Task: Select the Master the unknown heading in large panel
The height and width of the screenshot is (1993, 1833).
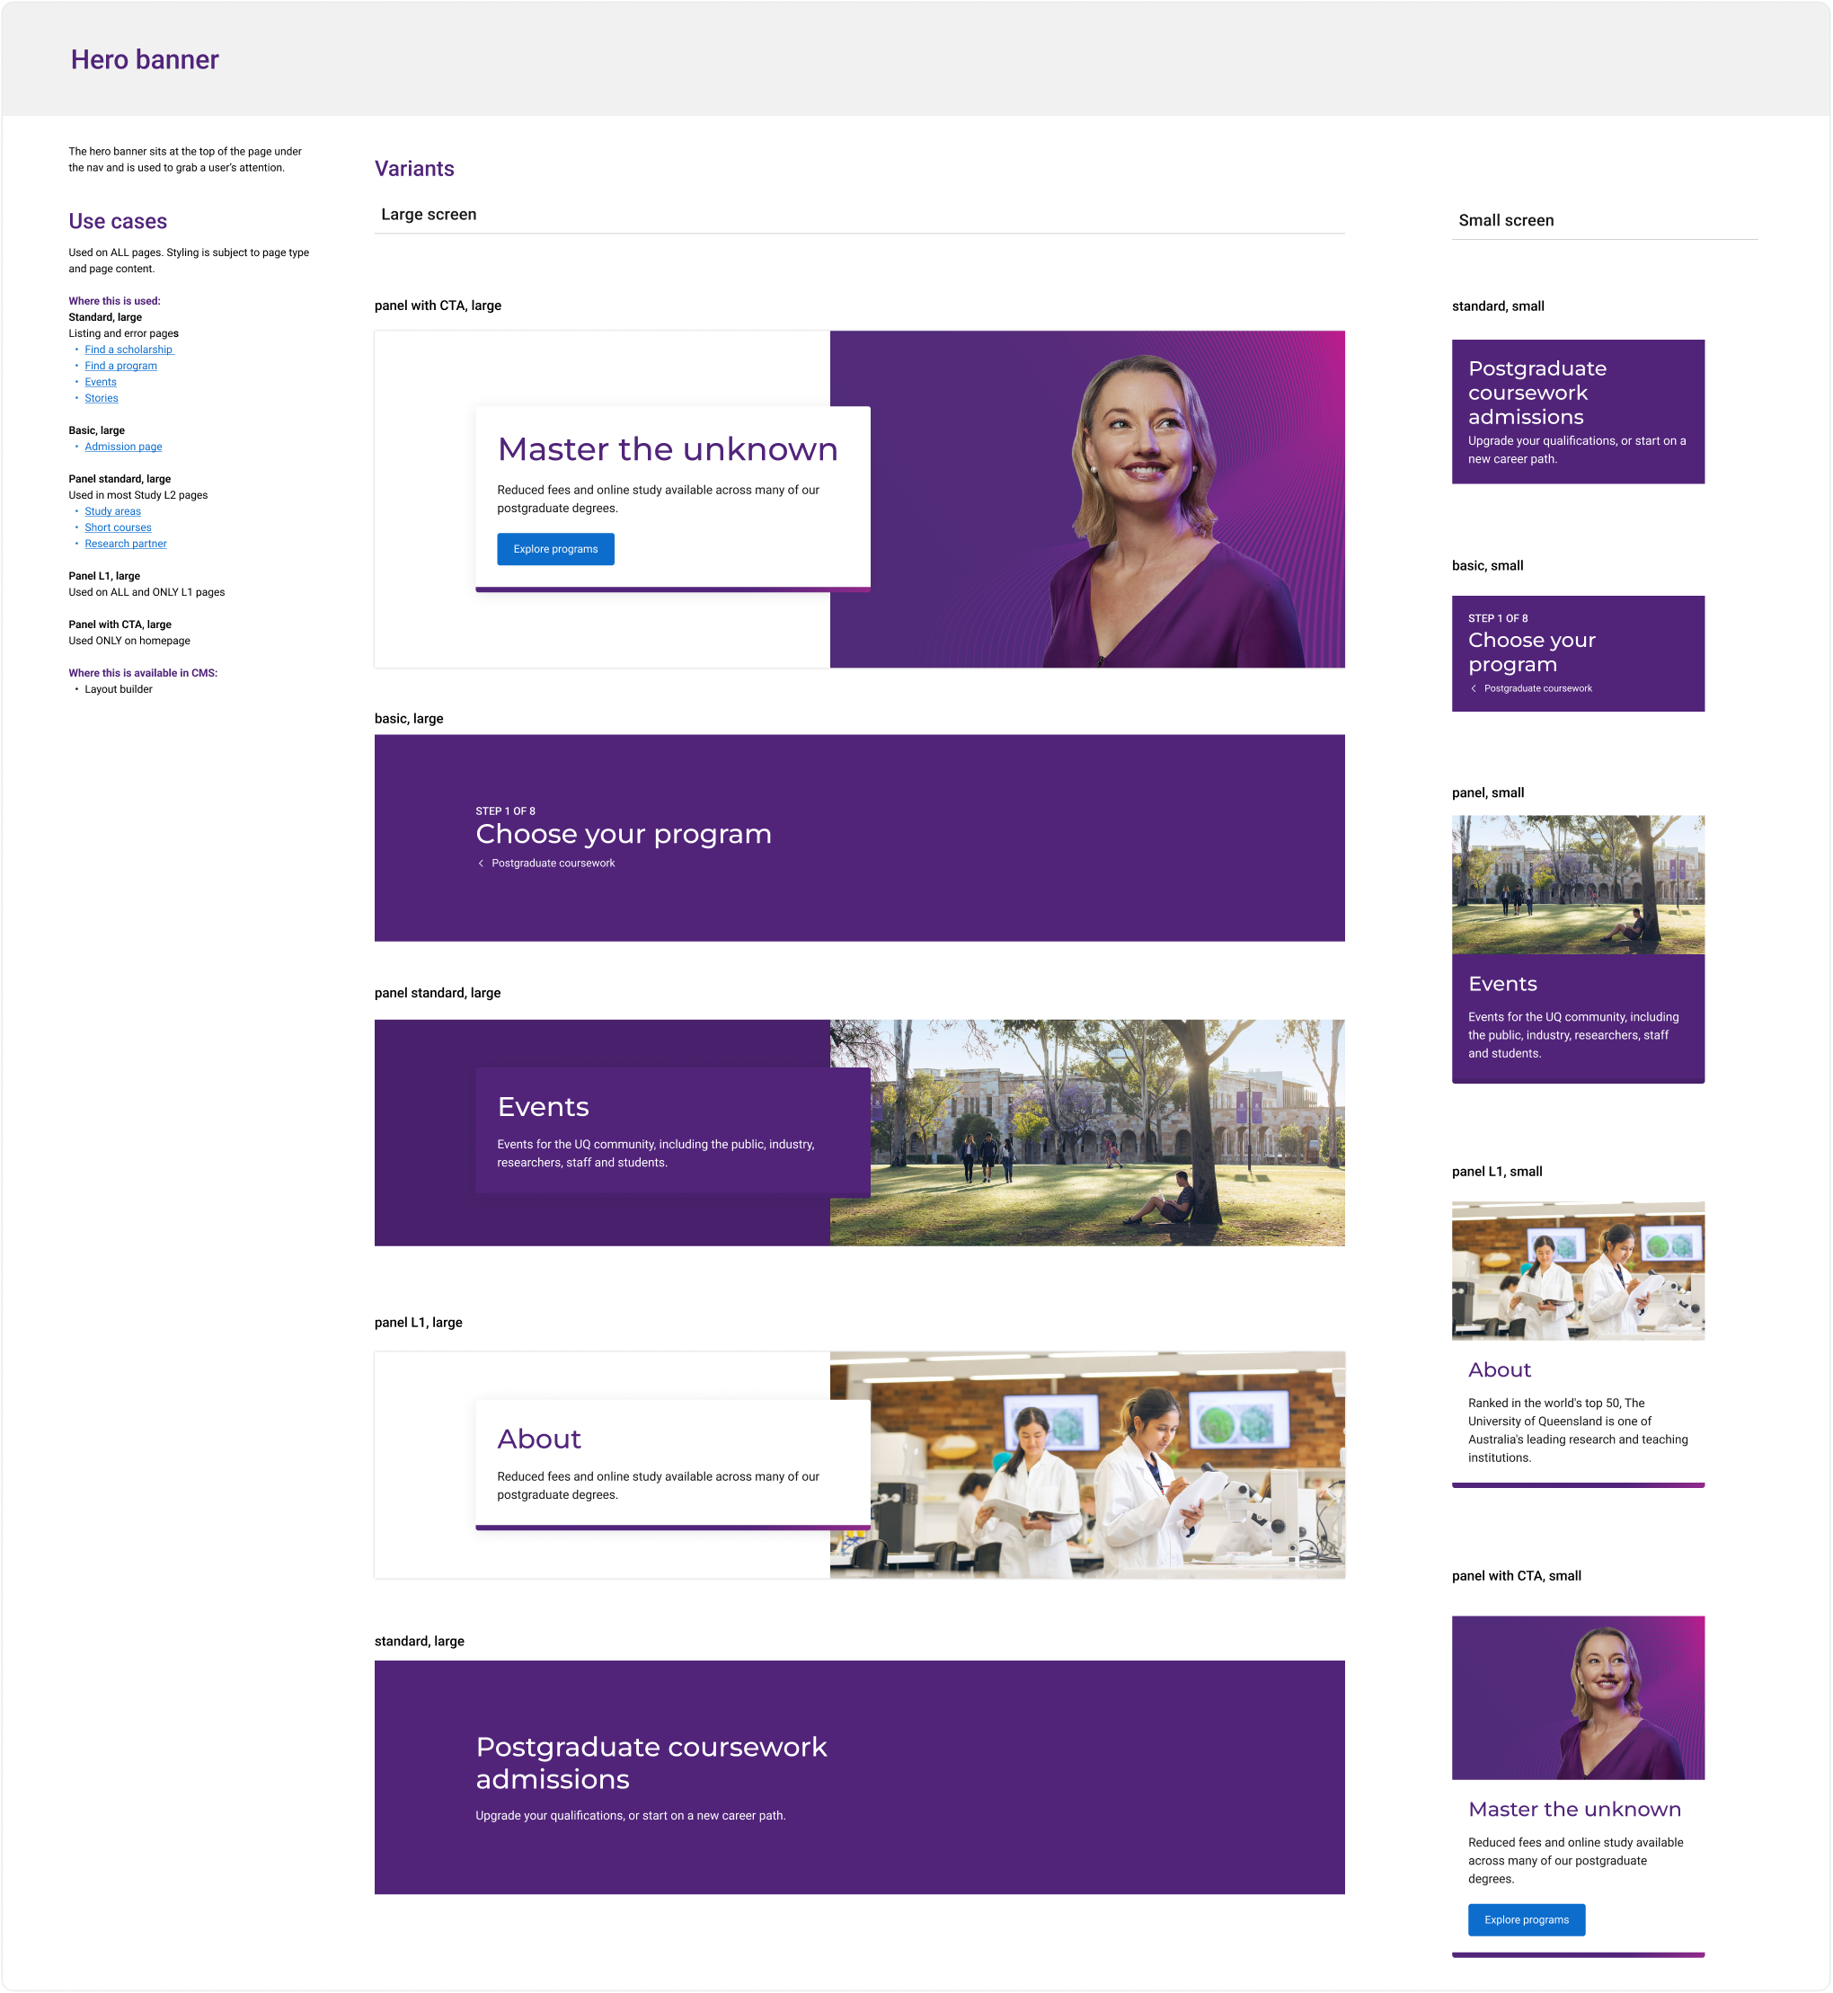Action: click(x=667, y=449)
